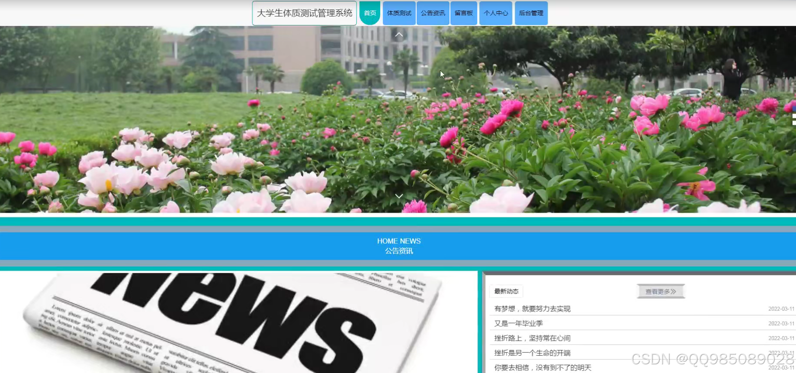This screenshot has width=796, height=373.
Task: Open the 体质测试 menu item
Action: pos(399,13)
